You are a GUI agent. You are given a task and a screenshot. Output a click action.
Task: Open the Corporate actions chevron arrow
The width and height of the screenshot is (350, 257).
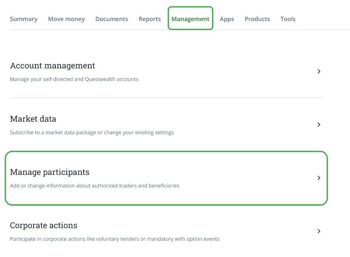point(319,231)
